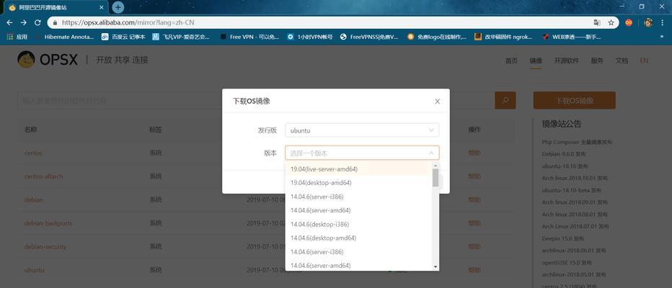Screen dimensions: 672x288
Task: Click 帮助 in the debian row
Action: (474, 200)
